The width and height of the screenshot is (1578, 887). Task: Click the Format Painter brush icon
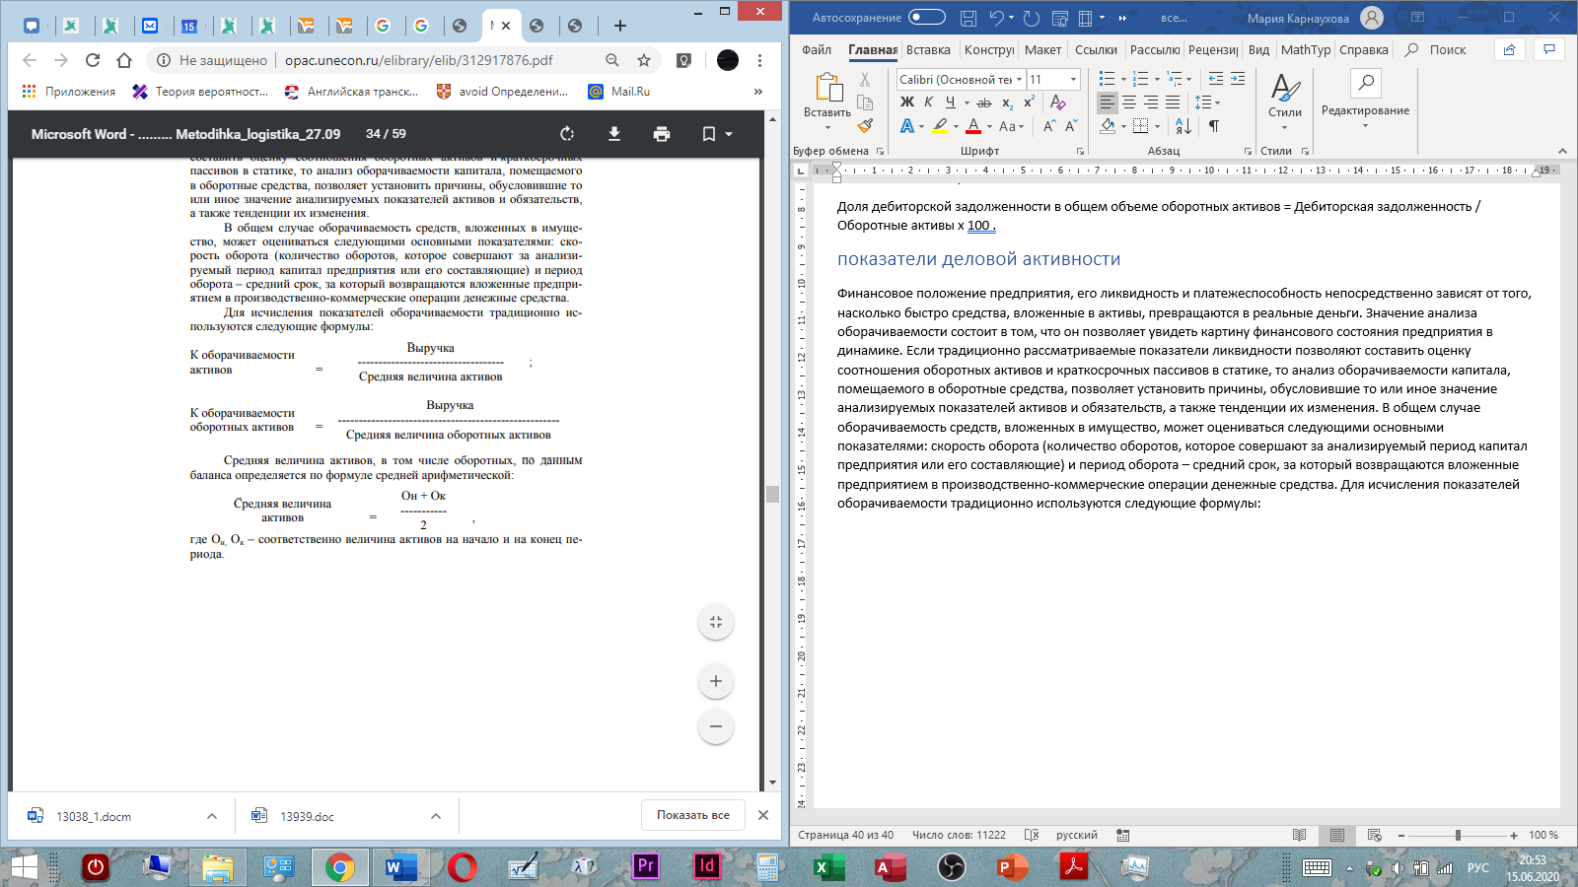(x=865, y=126)
